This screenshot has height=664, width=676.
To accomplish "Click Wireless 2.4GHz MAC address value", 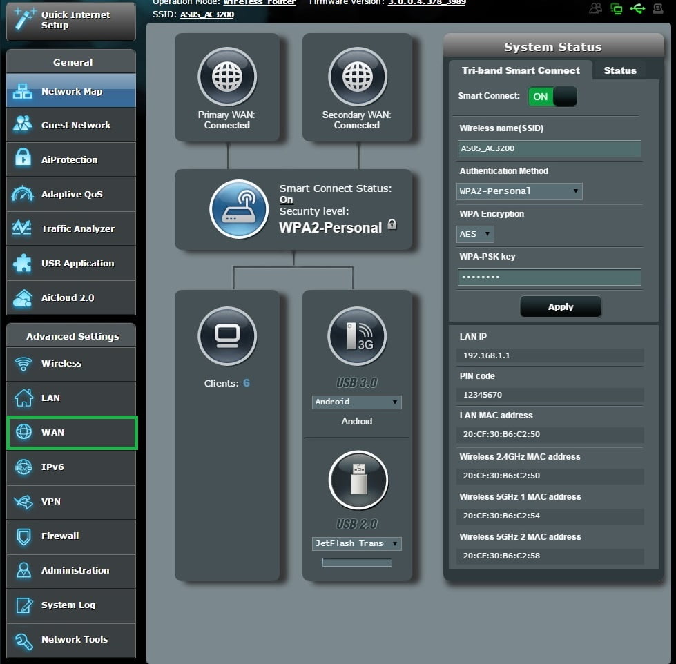I will pos(550,476).
